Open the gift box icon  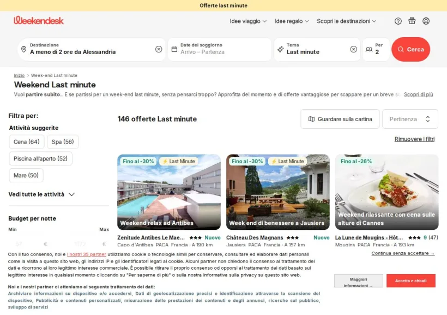412,21
